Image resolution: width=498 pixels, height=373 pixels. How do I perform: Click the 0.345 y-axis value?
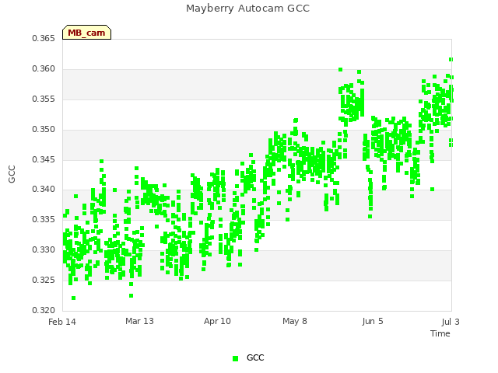click(x=44, y=159)
